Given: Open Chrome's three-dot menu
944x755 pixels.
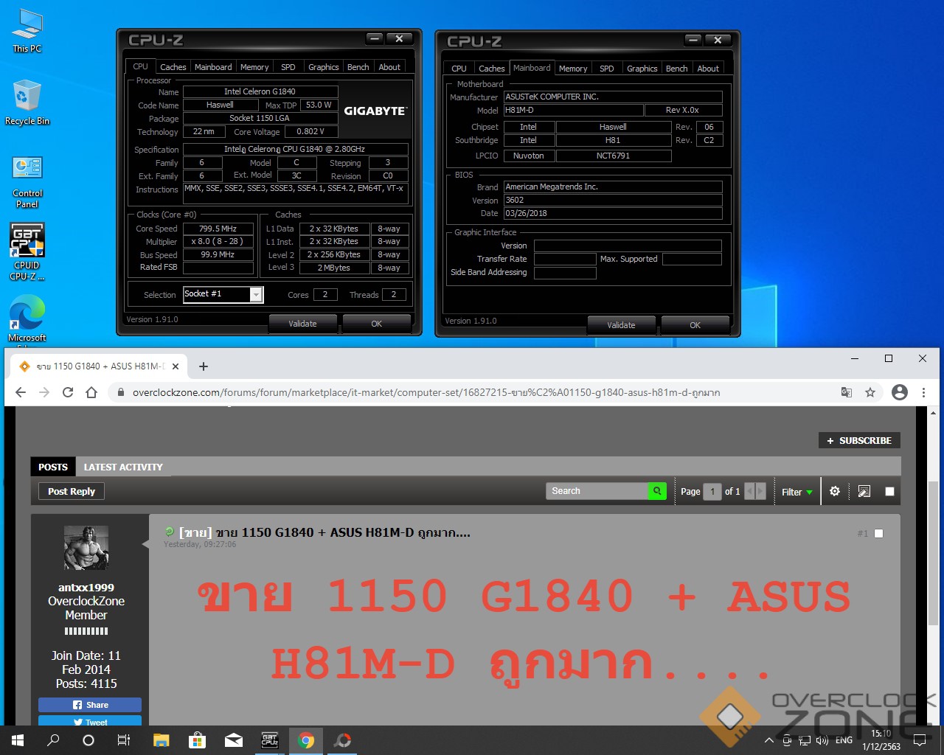Looking at the screenshot, I should [923, 392].
